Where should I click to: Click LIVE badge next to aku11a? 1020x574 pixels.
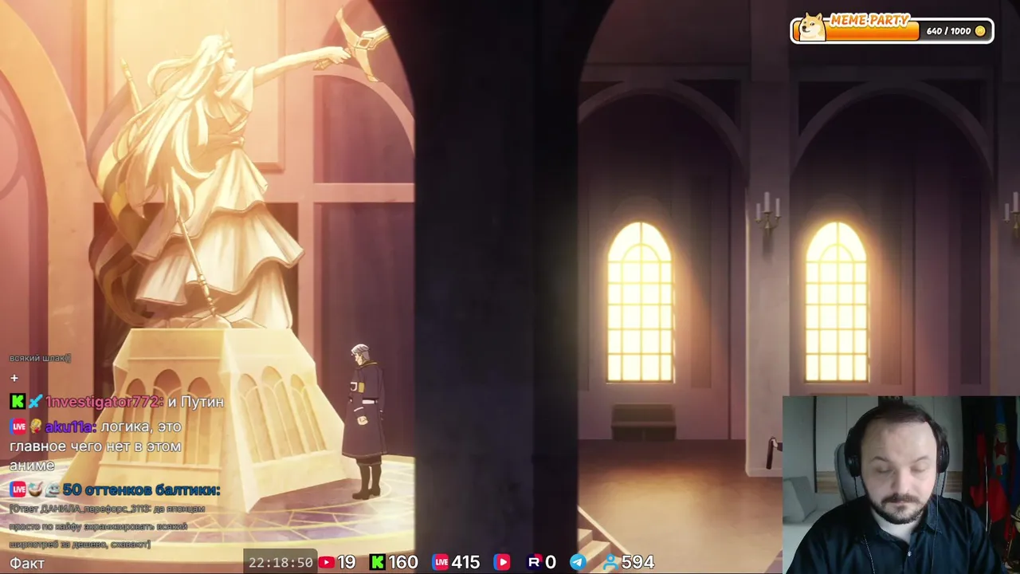18,427
